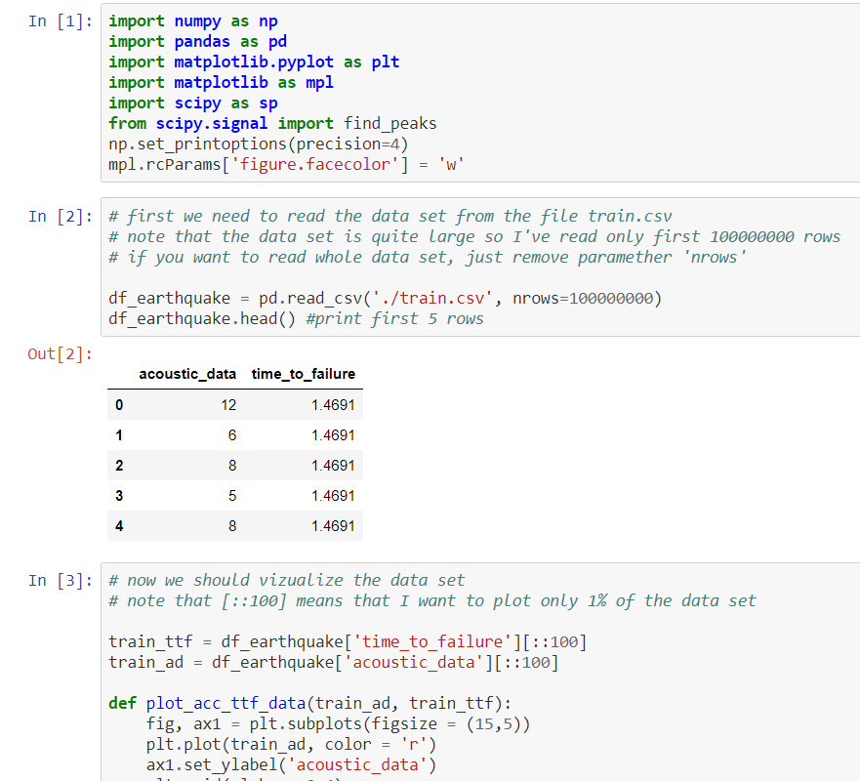Select row index 4 in output table
Image resolution: width=860 pixels, height=781 pixels.
pyautogui.click(x=118, y=526)
